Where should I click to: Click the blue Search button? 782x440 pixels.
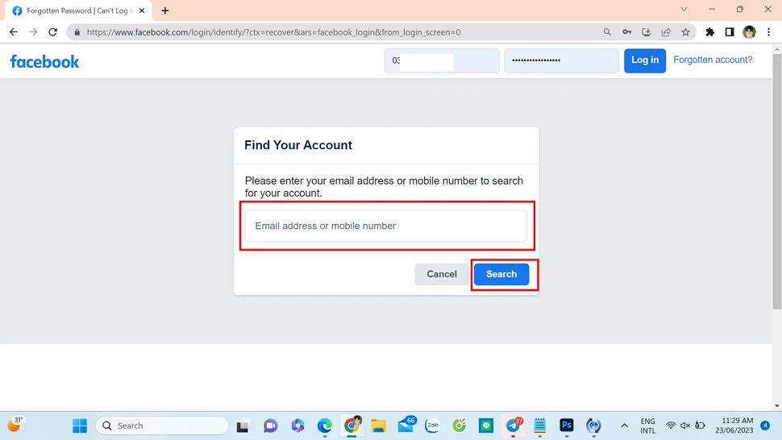[501, 274]
